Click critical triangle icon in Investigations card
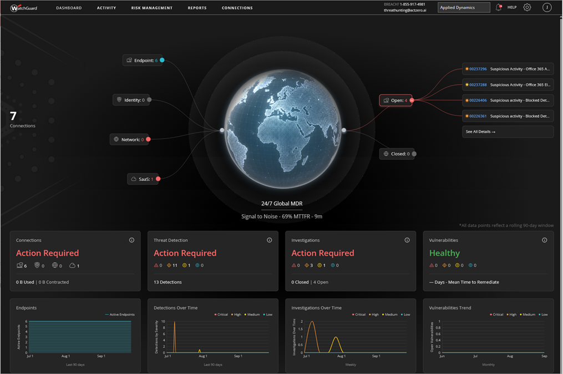The width and height of the screenshot is (563, 374). coord(294,265)
